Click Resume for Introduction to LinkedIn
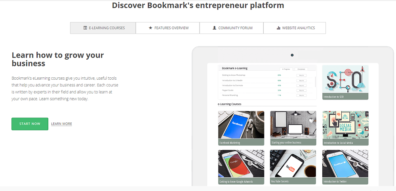Image resolution: width=396 pixels, height=191 pixels. (301, 81)
